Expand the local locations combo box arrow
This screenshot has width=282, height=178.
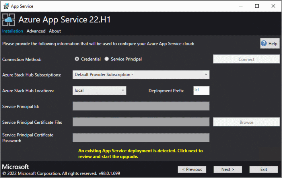(x=123, y=90)
